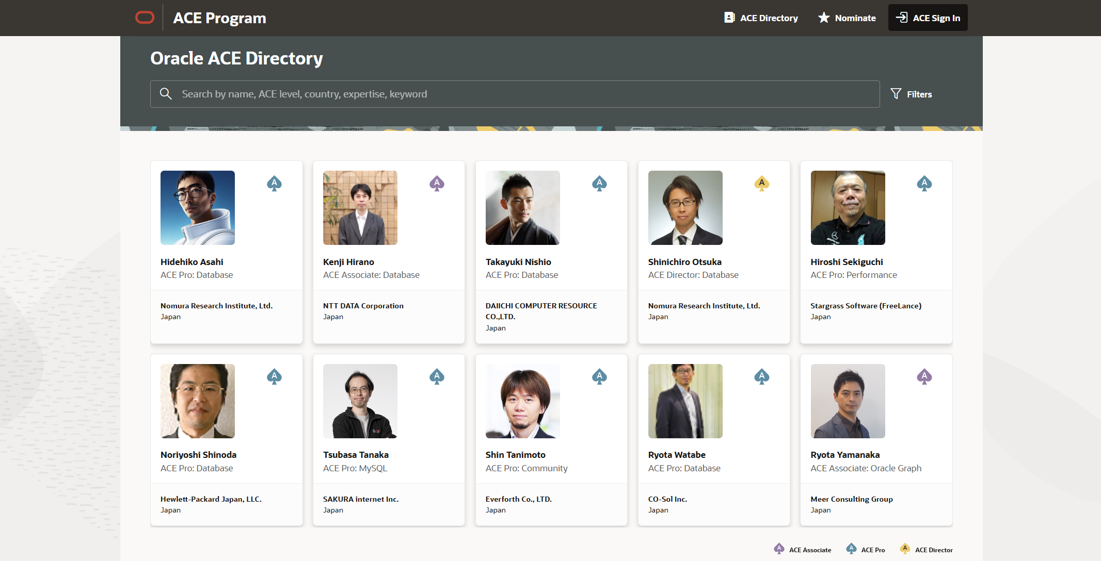The height and width of the screenshot is (561, 1101).
Task: Focus the directory search input field
Action: tap(515, 94)
